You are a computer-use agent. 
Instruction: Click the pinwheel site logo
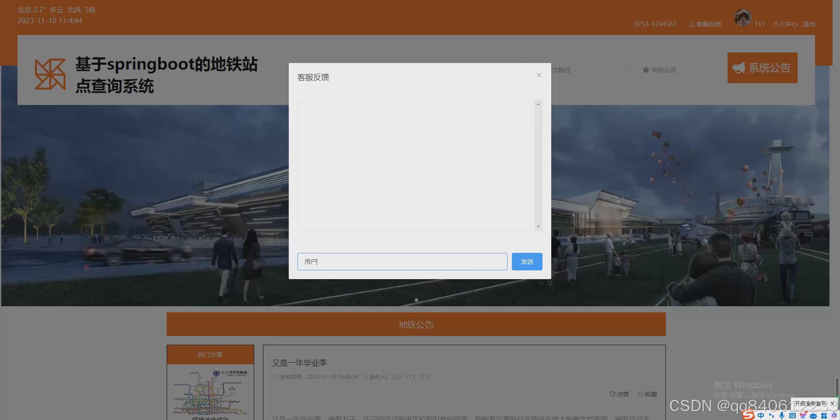[x=50, y=74]
